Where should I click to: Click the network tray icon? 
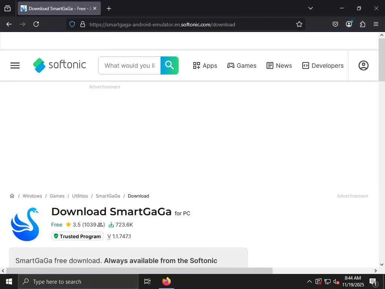[x=327, y=281]
